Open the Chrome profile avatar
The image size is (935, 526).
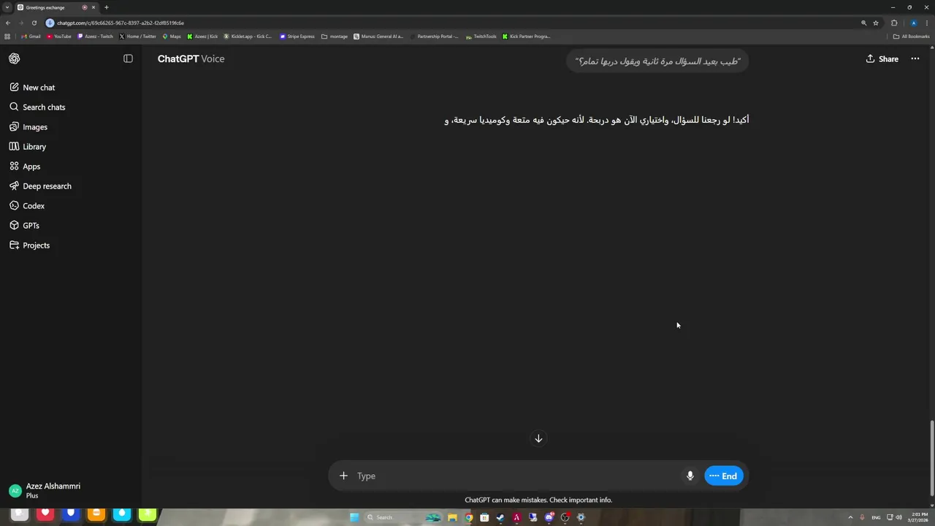(x=913, y=23)
